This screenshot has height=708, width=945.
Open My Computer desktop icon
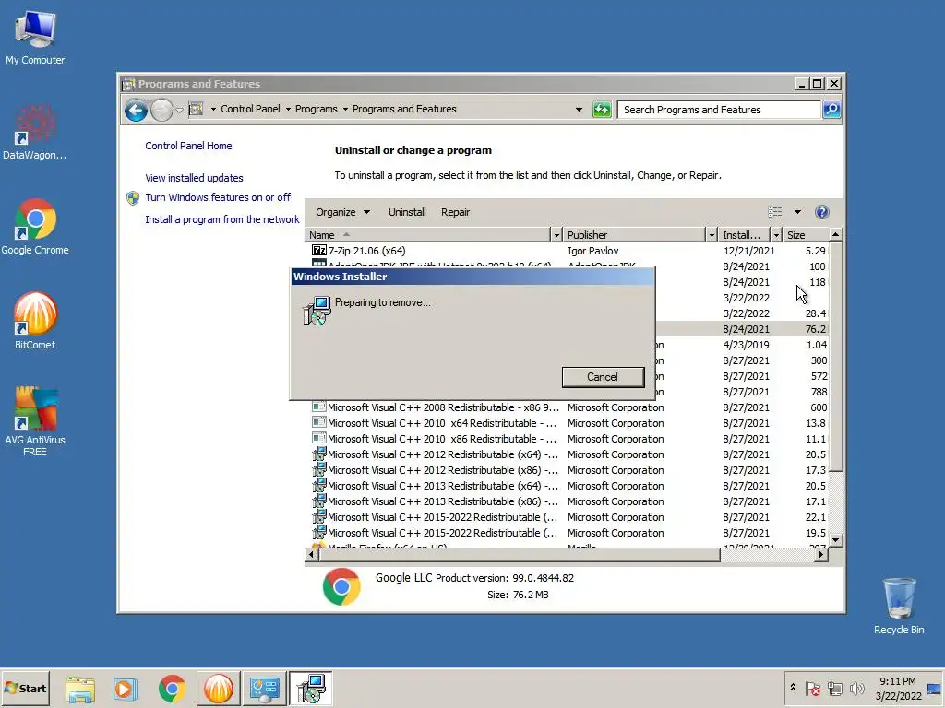(x=35, y=37)
